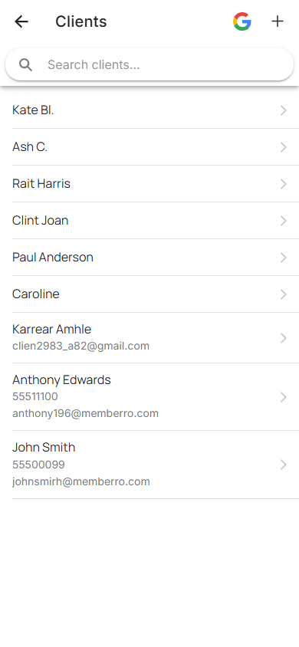299x647 pixels.
Task: Click email anthony196@memberro.com
Action: (x=85, y=413)
